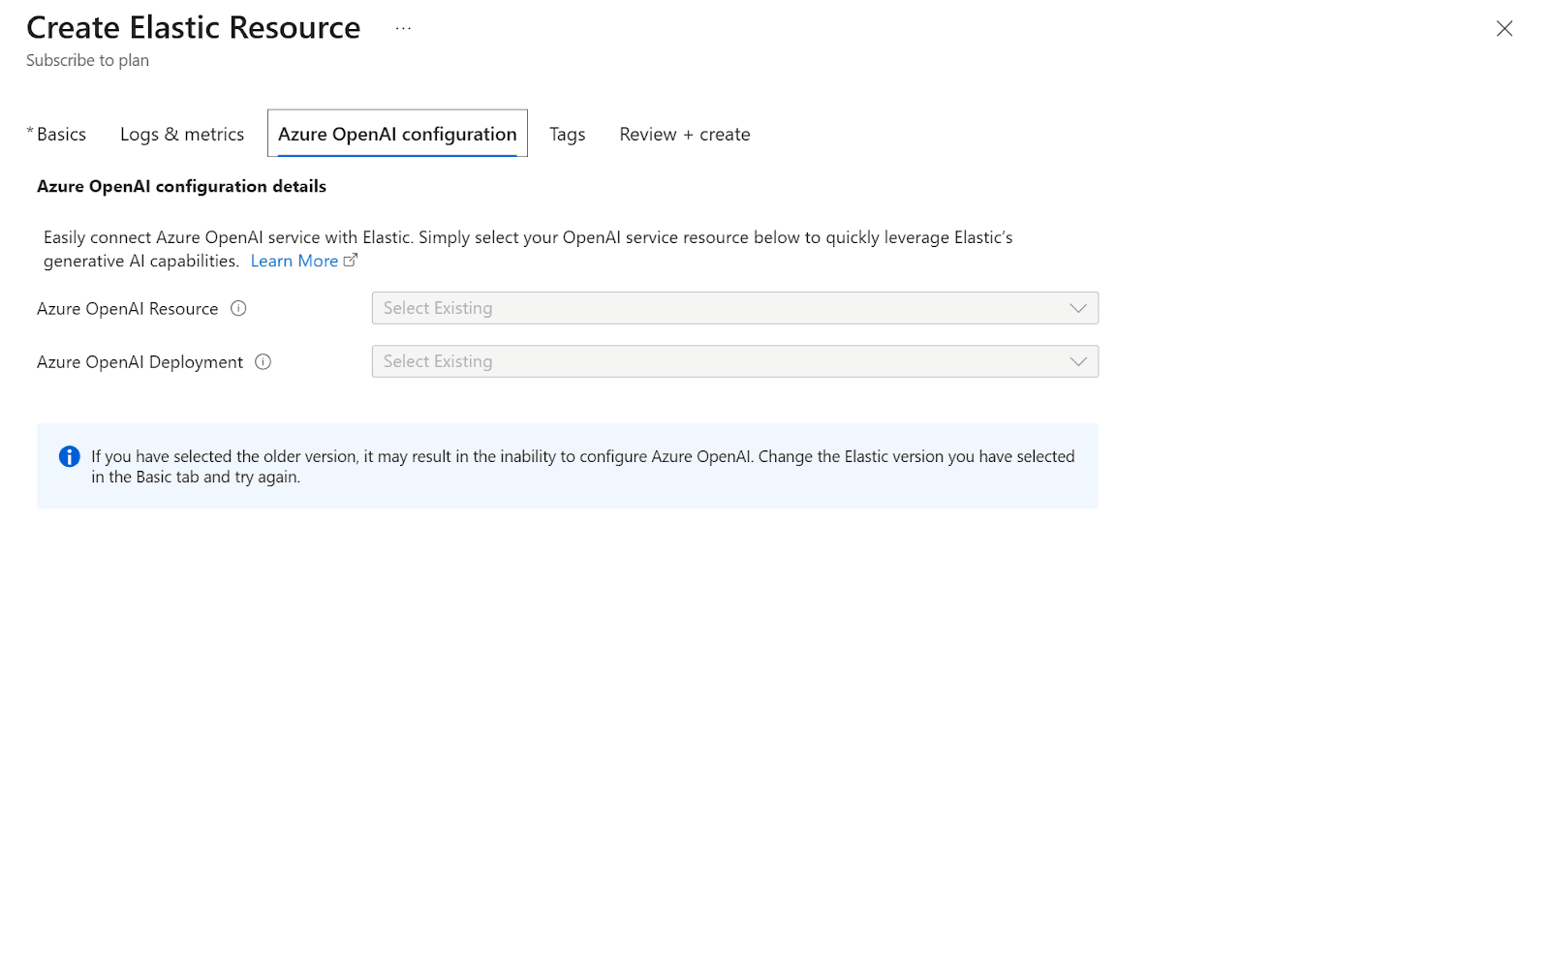Click the blue info icon in the notification banner
This screenshot has height=958, width=1550.
point(68,456)
